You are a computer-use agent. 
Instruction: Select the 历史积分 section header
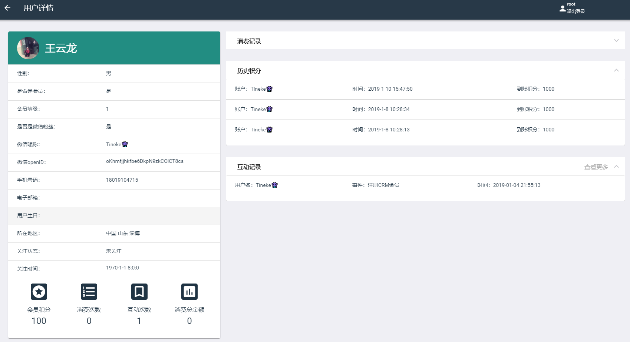tap(249, 71)
